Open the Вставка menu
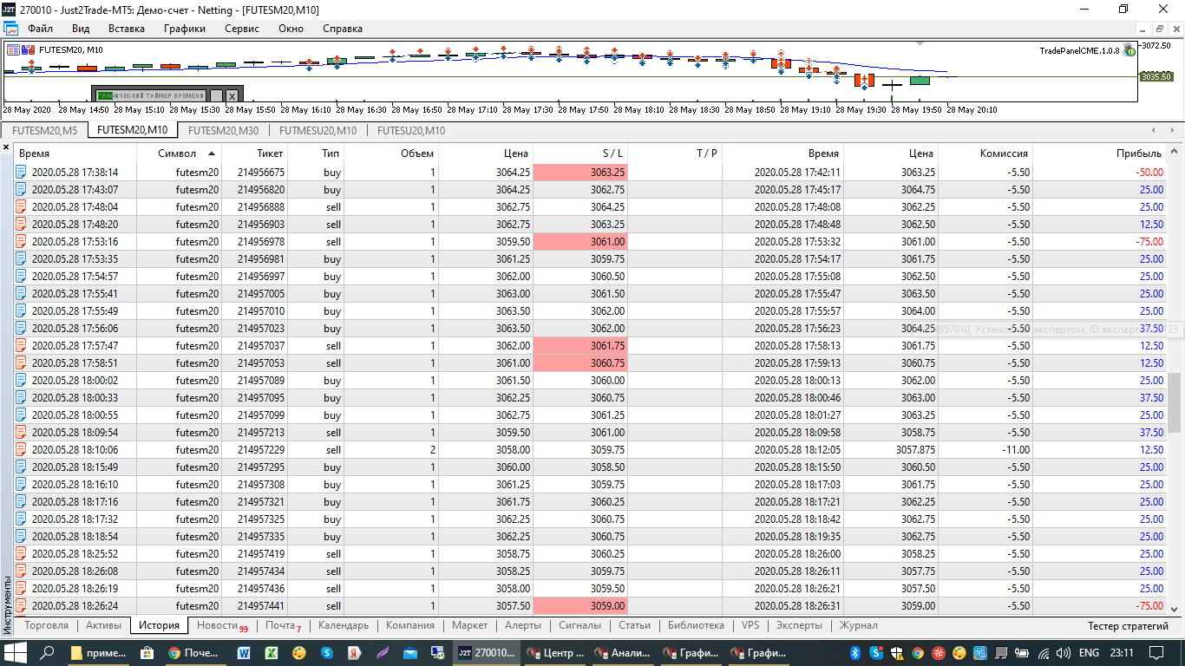This screenshot has height=666, width=1185. (127, 29)
